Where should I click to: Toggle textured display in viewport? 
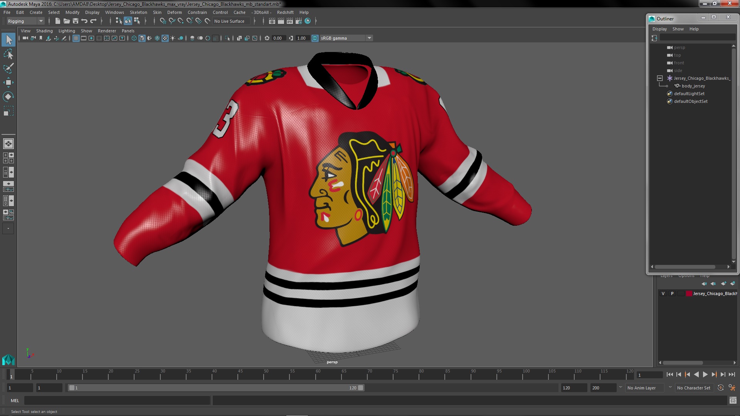165,38
